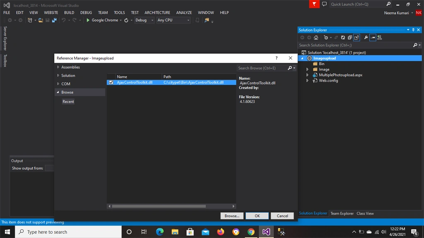
Task: Click the Browse... button
Action: tap(232, 216)
